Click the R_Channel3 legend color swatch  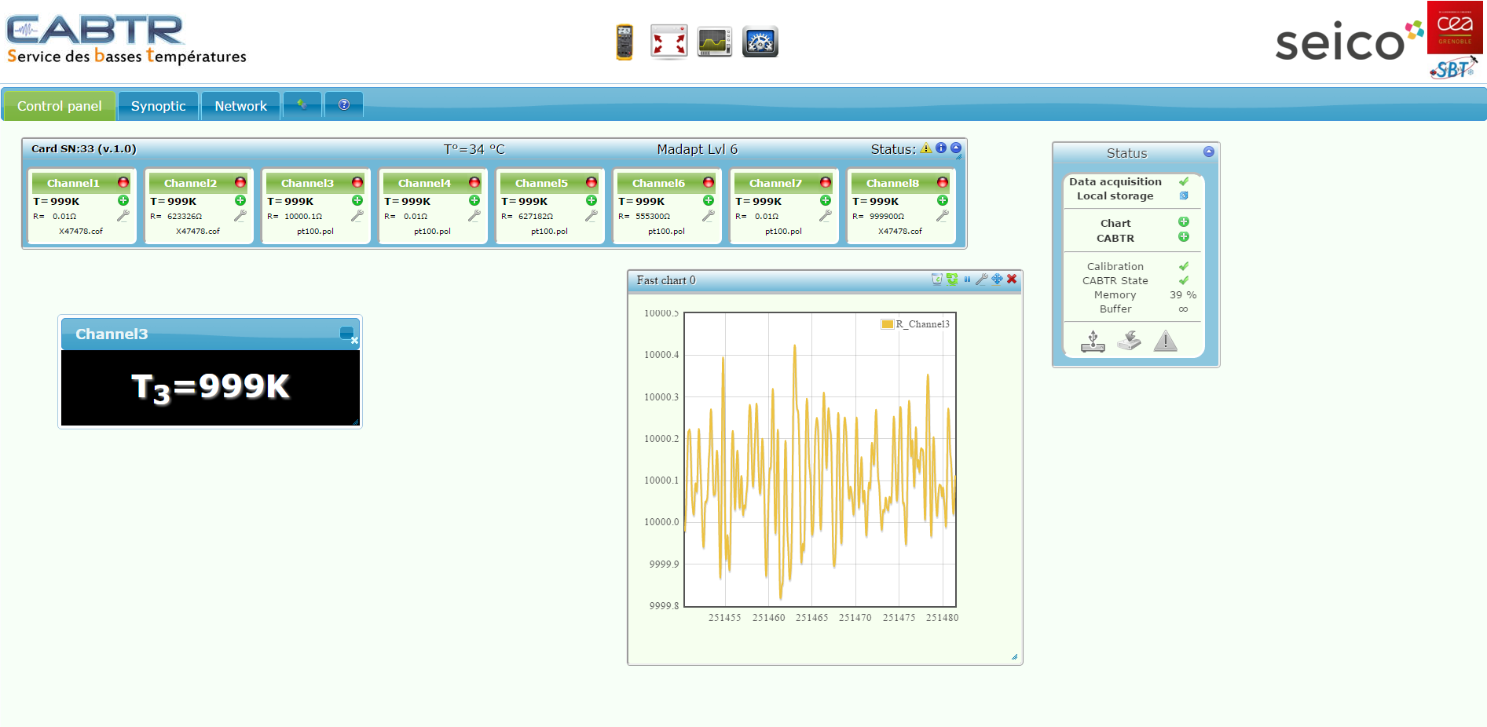888,324
